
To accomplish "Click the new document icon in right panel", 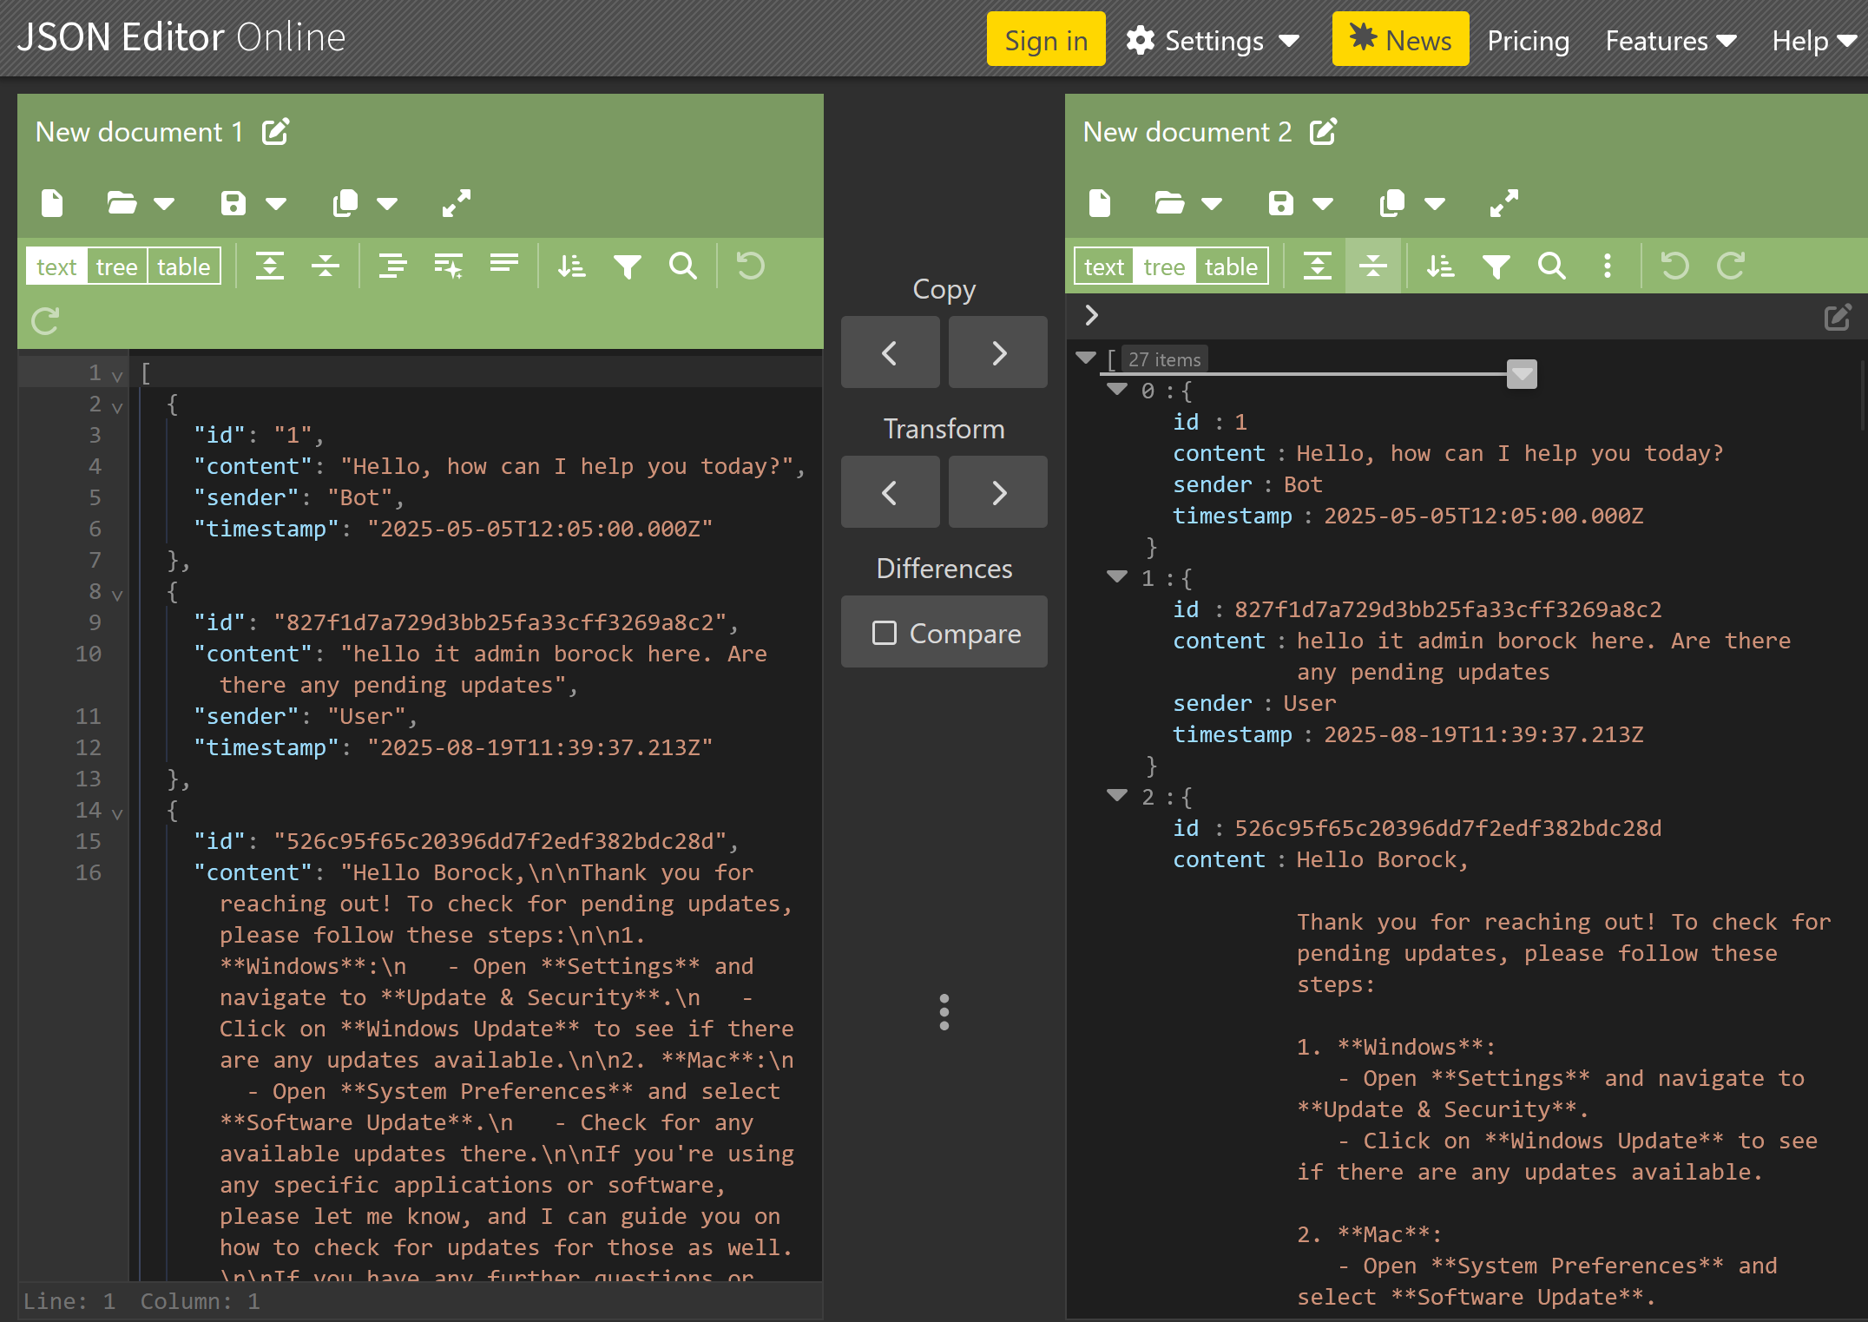I will coord(1099,203).
